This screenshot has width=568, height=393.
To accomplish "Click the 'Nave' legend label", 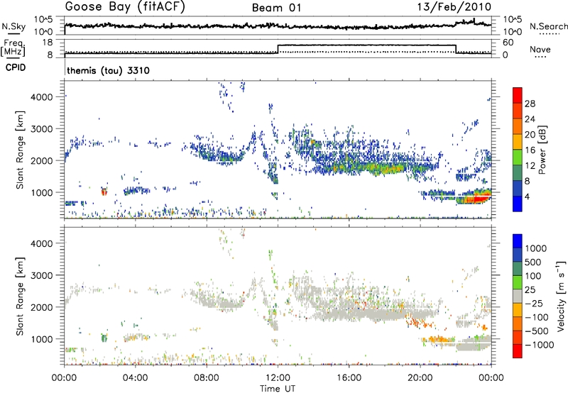I will pos(540,49).
